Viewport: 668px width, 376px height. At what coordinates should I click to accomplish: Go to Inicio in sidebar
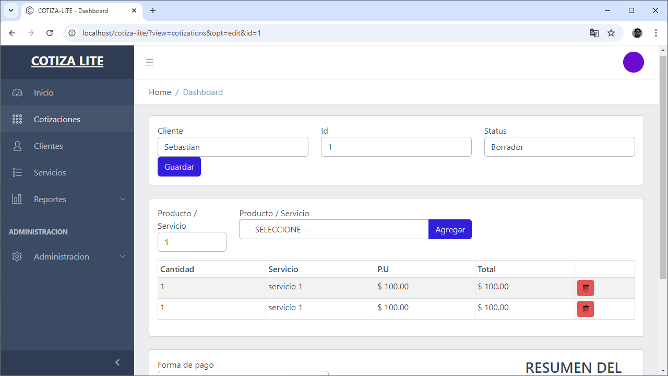(x=67, y=92)
